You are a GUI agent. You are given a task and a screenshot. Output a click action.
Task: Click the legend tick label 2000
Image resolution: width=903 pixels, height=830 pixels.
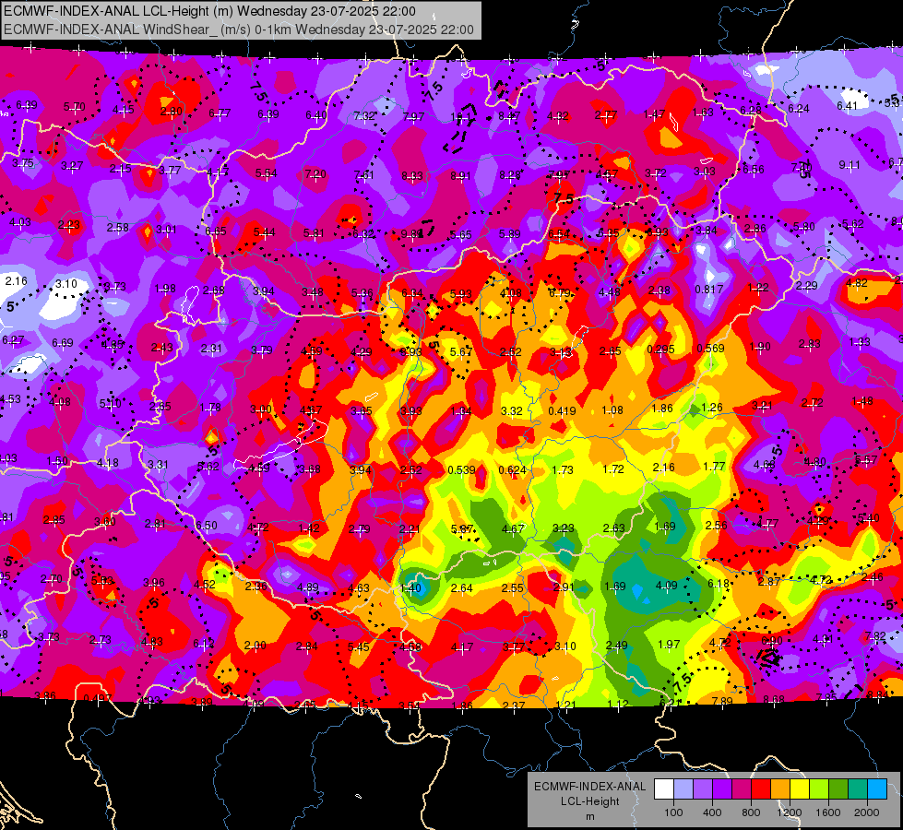(x=867, y=812)
